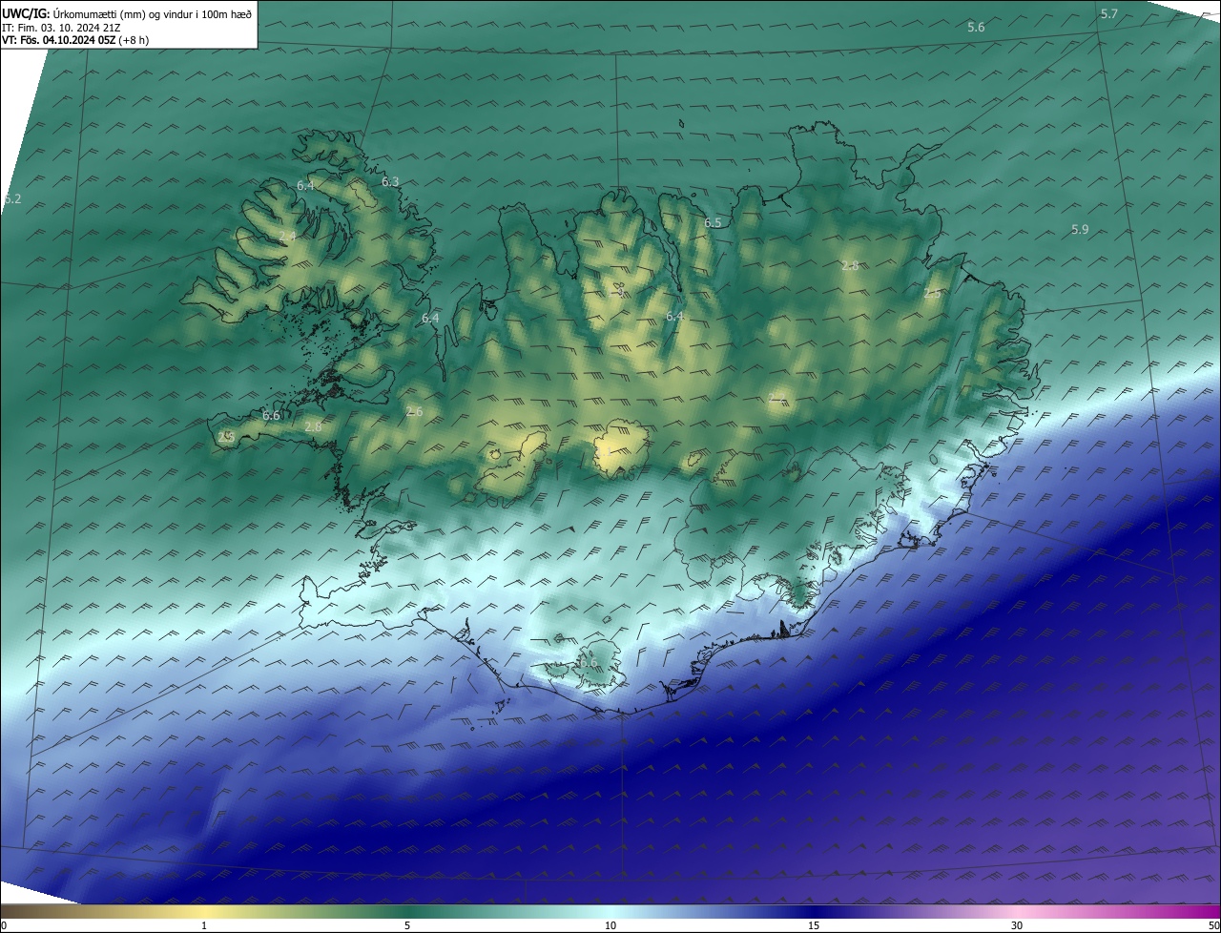Click the 5.6 value over the northern sea
This screenshot has height=933, width=1221.
[976, 28]
